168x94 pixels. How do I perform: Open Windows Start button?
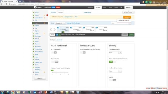click(x=2, y=92)
